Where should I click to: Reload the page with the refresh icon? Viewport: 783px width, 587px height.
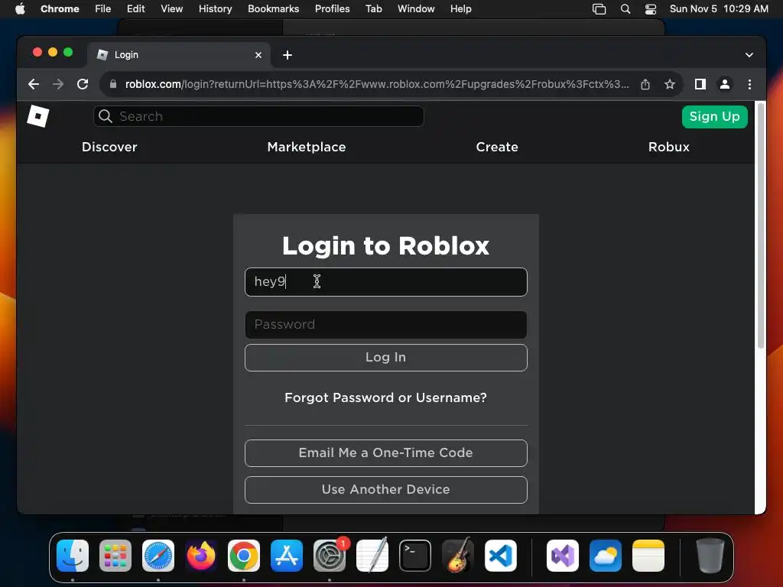point(83,84)
